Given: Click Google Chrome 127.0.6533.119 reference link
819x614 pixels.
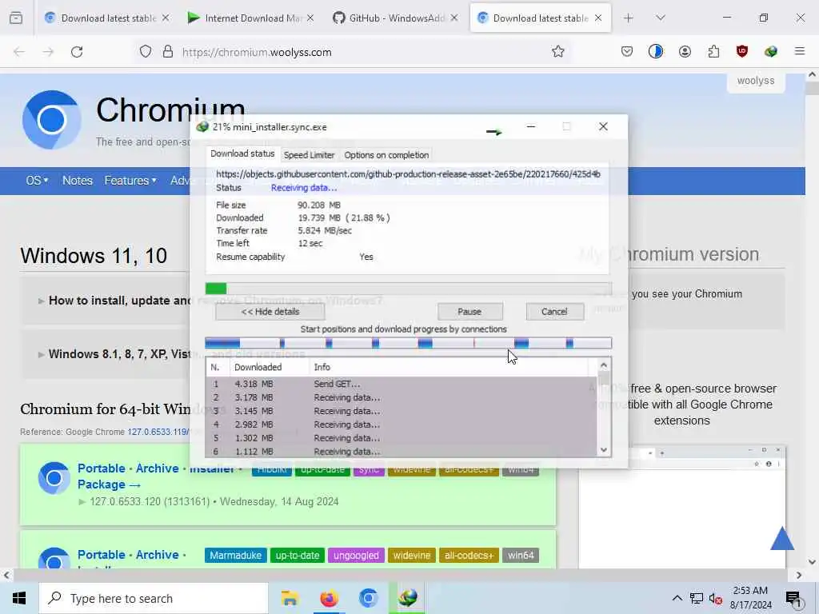Looking at the screenshot, I should pyautogui.click(x=158, y=432).
